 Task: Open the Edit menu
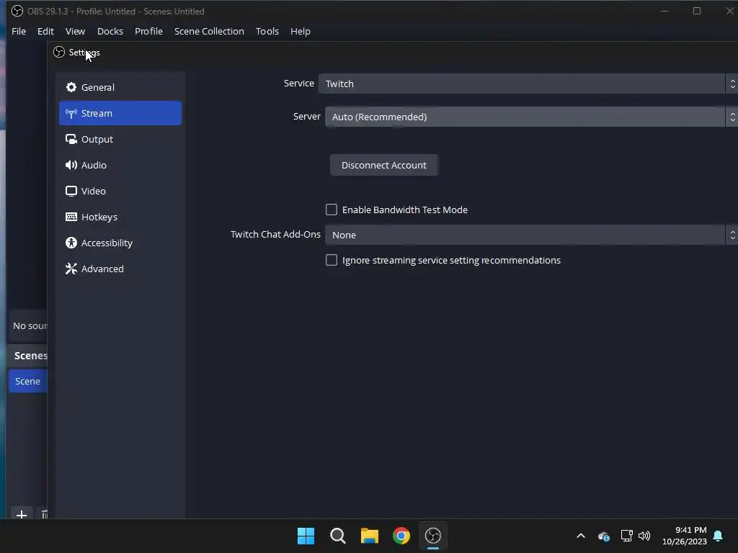45,31
